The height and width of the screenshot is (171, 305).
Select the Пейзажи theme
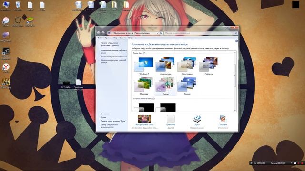tap(209, 66)
